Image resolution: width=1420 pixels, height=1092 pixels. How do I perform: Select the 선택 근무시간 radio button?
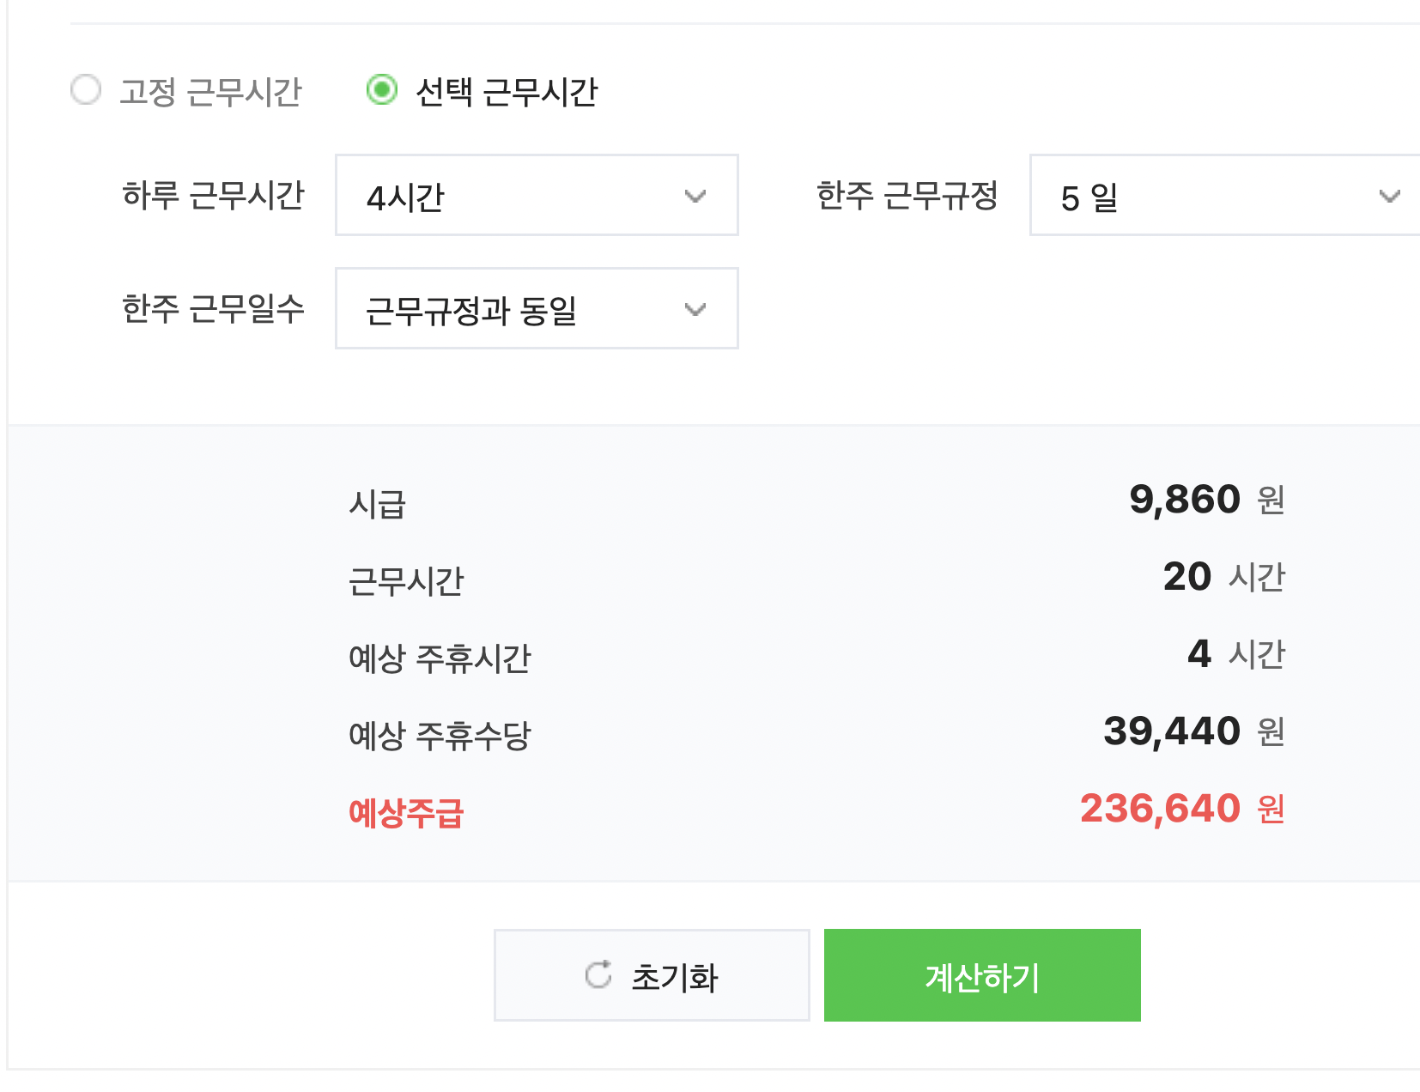pos(384,90)
